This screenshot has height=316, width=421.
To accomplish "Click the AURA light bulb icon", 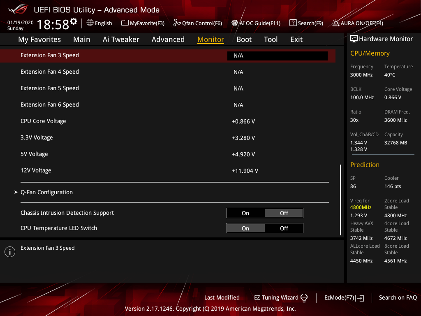I will pos(335,23).
